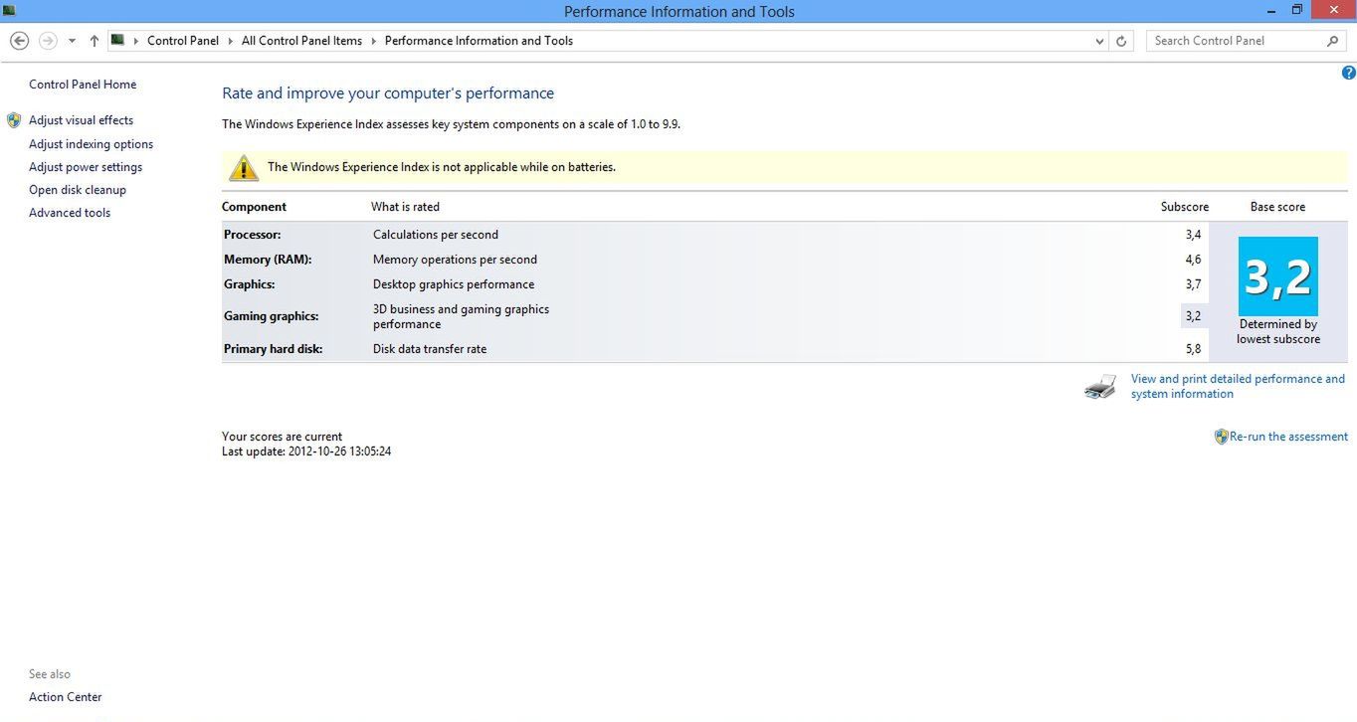View and print detailed performance information
The image size is (1357, 722).
point(1238,386)
